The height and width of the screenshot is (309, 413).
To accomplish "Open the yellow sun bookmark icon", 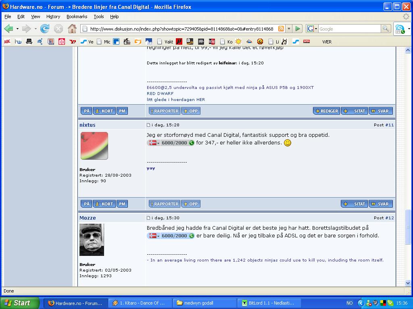I will pos(238,41).
